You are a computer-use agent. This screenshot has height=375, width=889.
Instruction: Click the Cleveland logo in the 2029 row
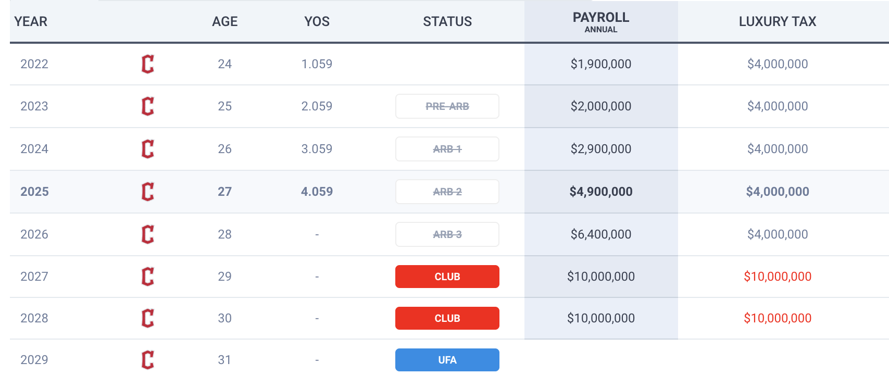[x=148, y=360]
